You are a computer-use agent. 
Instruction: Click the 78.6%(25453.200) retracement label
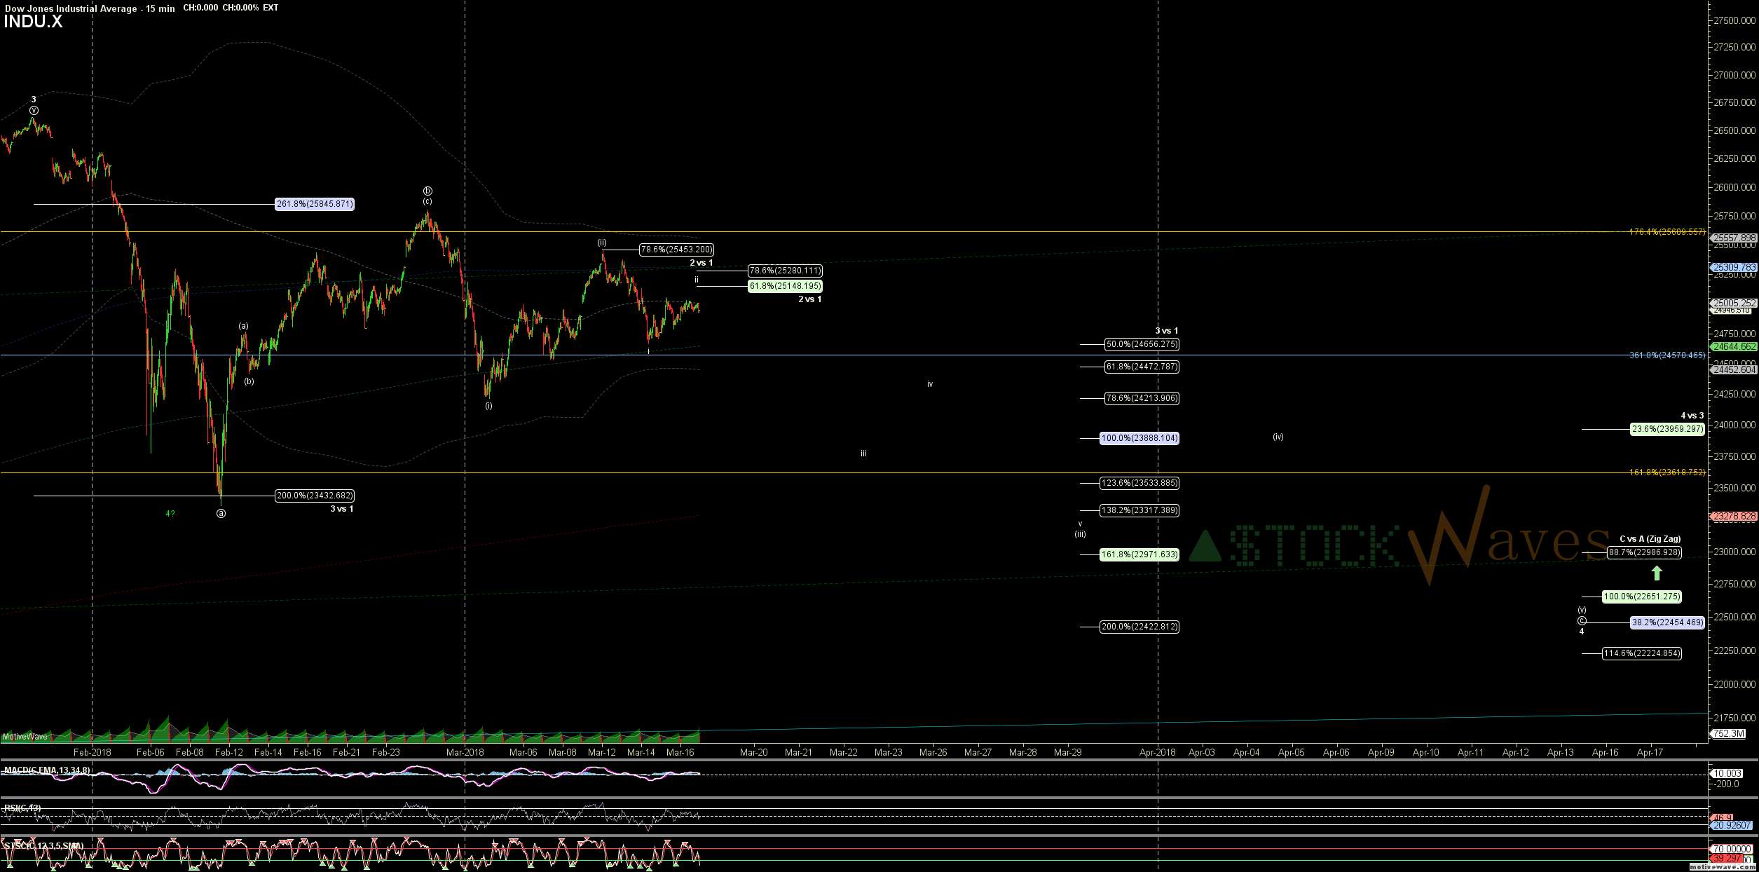[x=676, y=250]
